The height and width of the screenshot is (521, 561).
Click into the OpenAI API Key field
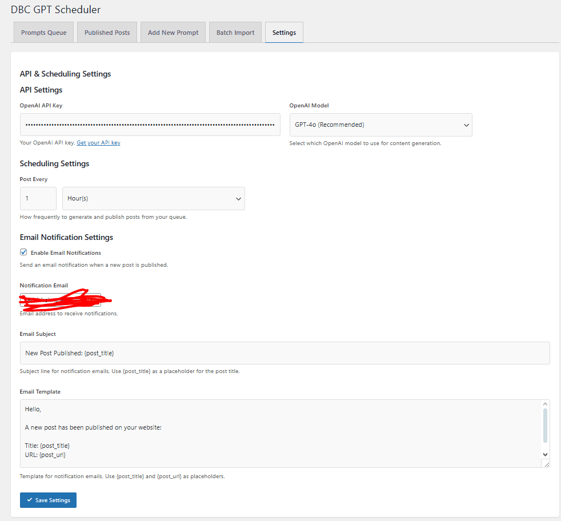click(x=150, y=125)
